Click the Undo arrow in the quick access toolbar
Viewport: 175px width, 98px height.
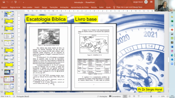pos(7,2)
